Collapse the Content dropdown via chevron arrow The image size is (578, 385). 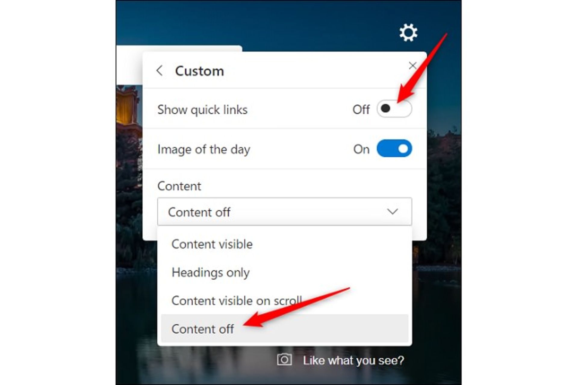point(393,212)
